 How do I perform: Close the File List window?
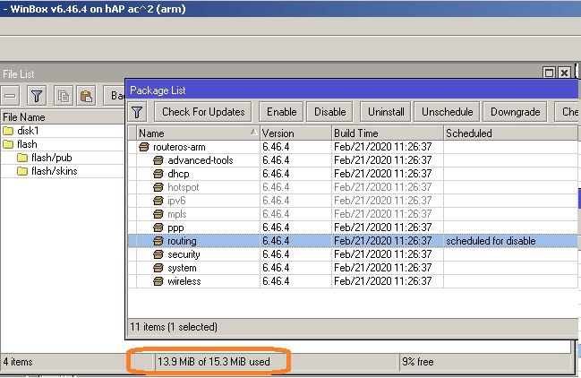coord(564,73)
